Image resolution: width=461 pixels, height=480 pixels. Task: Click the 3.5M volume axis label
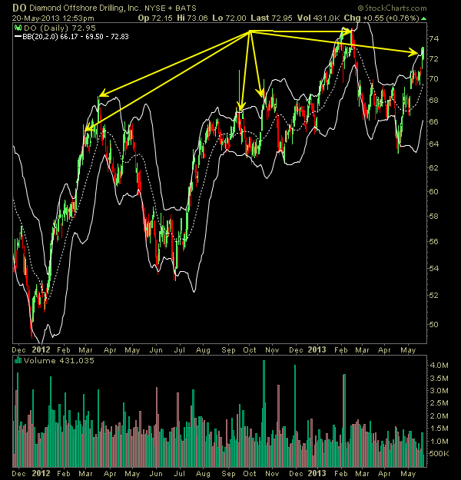coord(439,378)
